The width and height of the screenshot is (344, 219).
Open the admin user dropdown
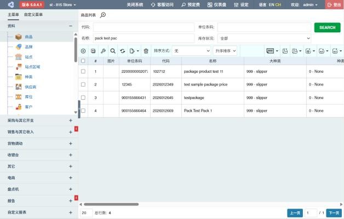click(x=310, y=4)
